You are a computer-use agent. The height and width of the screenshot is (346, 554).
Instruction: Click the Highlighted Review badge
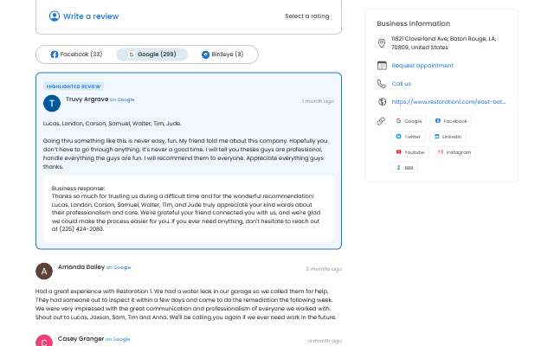(x=74, y=86)
